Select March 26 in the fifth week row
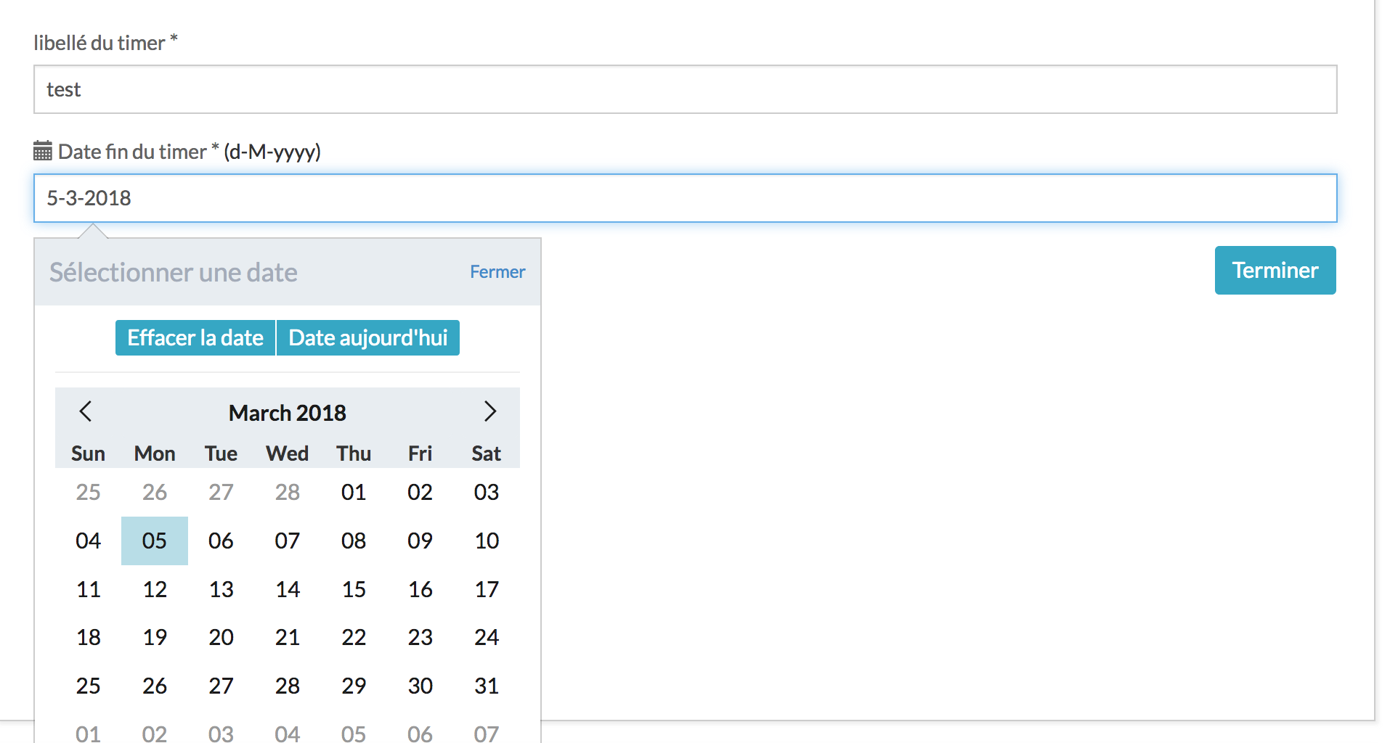 155,686
